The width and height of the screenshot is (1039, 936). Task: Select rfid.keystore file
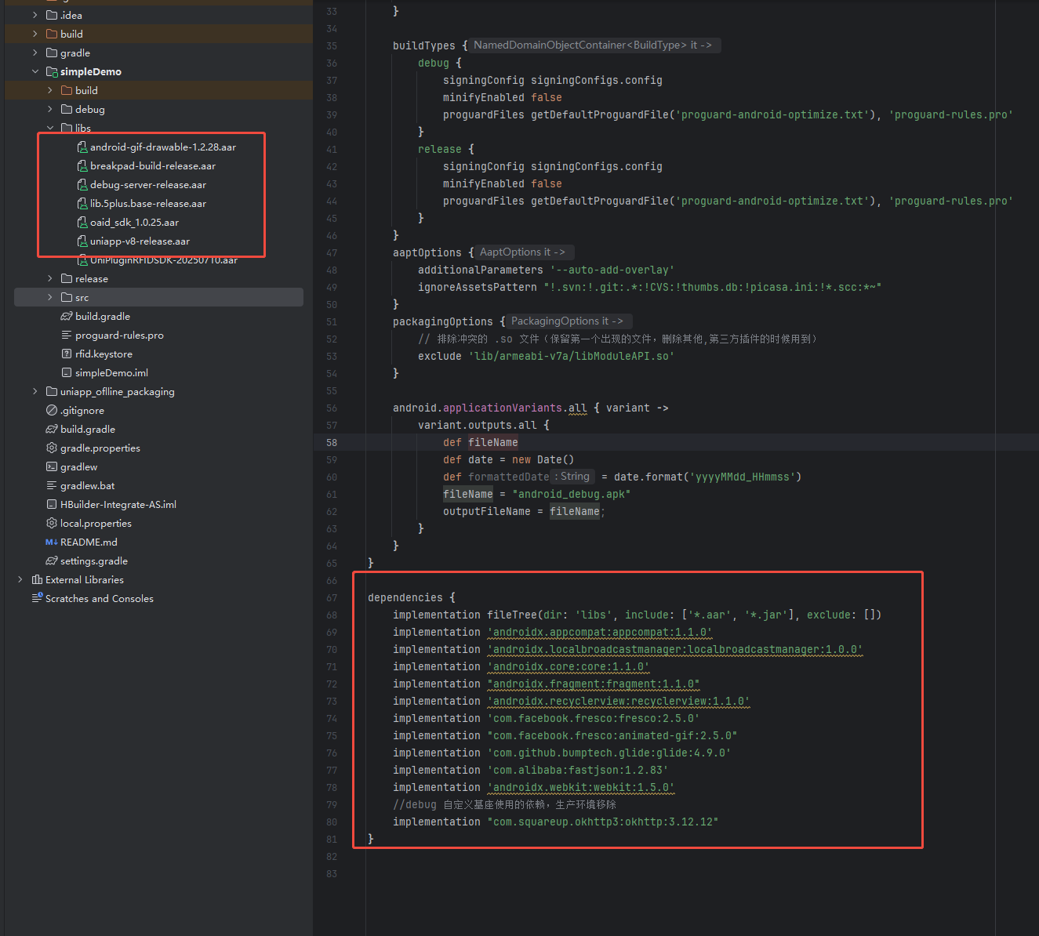coord(104,354)
